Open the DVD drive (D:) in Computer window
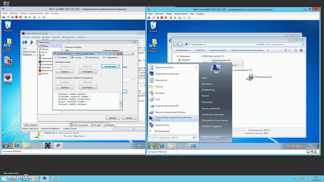Image resolution: width=324 pixels, height=182 pixels. [x=259, y=77]
